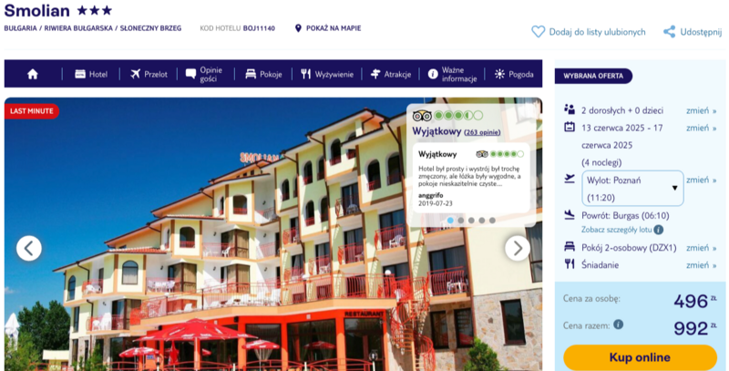Go to next photo with right arrow
729x371 pixels.
click(518, 248)
